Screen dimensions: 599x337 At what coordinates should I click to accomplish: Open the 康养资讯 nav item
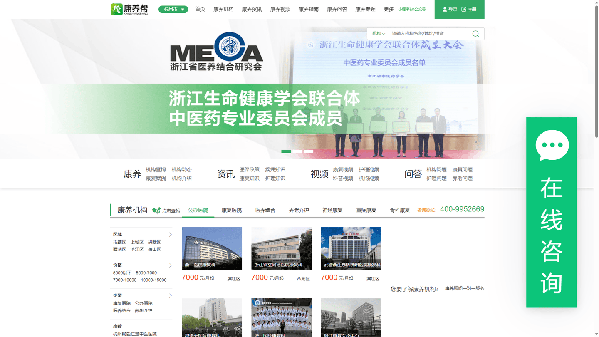(x=252, y=9)
